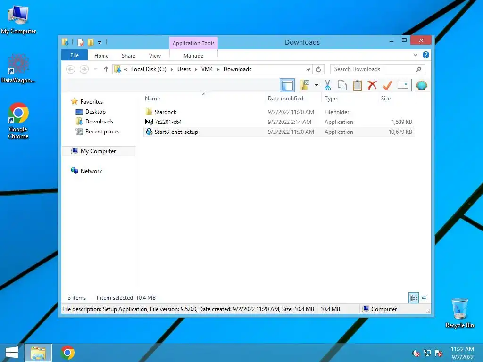This screenshot has height=362, width=483.
Task: Select My Computer in navigation pane
Action: click(x=98, y=151)
